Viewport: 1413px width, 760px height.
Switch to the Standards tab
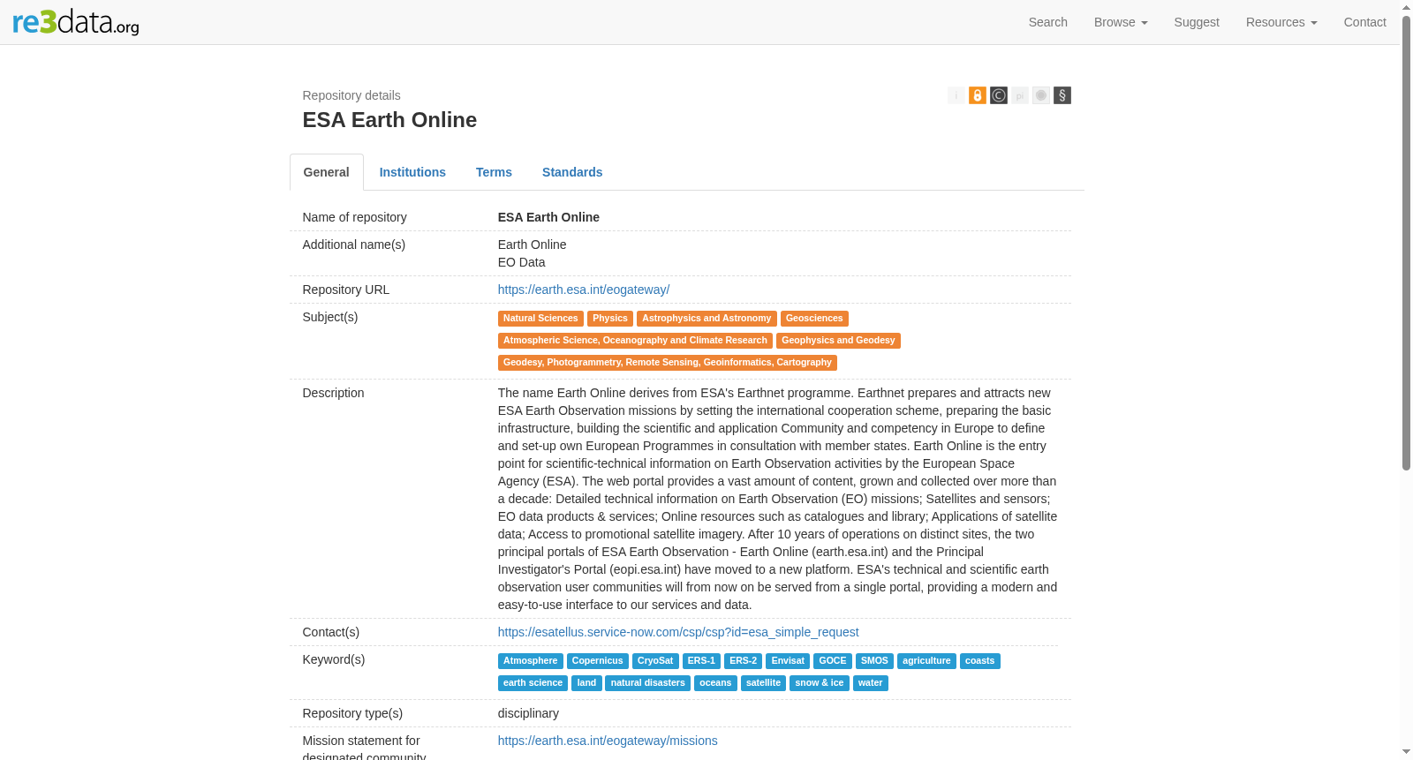point(572,172)
